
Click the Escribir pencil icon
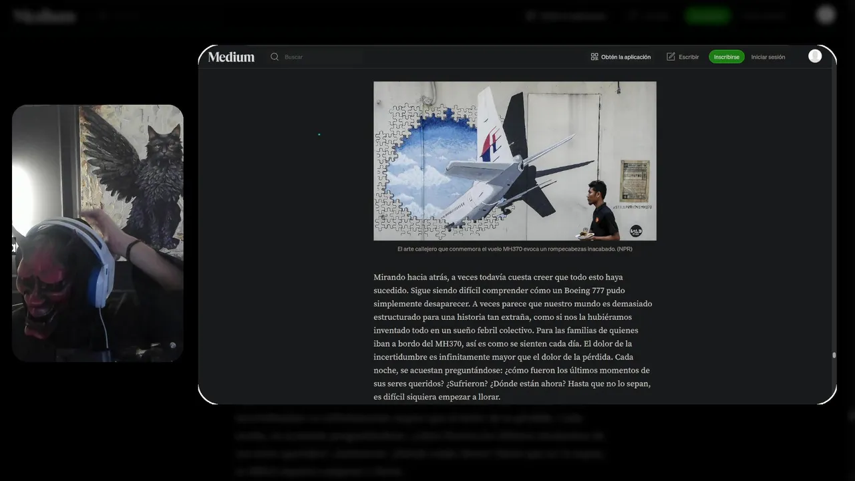click(671, 57)
